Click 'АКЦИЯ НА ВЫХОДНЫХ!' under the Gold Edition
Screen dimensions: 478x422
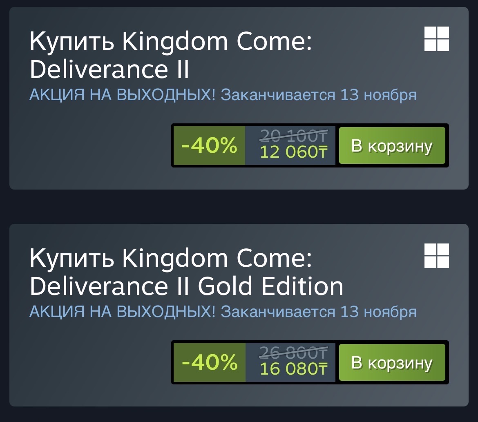[x=122, y=312]
